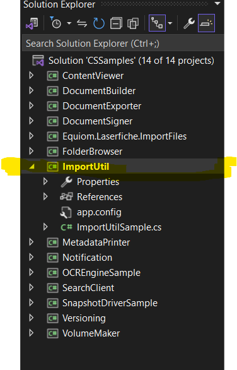Image resolution: width=237 pixels, height=370 pixels.
Task: Collapse the ImportUtil project node
Action: click(x=32, y=167)
